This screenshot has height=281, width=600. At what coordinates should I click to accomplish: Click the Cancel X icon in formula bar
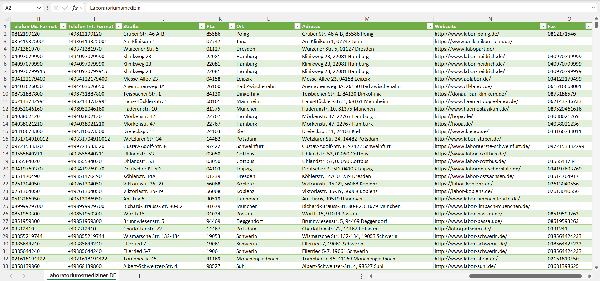56,8
